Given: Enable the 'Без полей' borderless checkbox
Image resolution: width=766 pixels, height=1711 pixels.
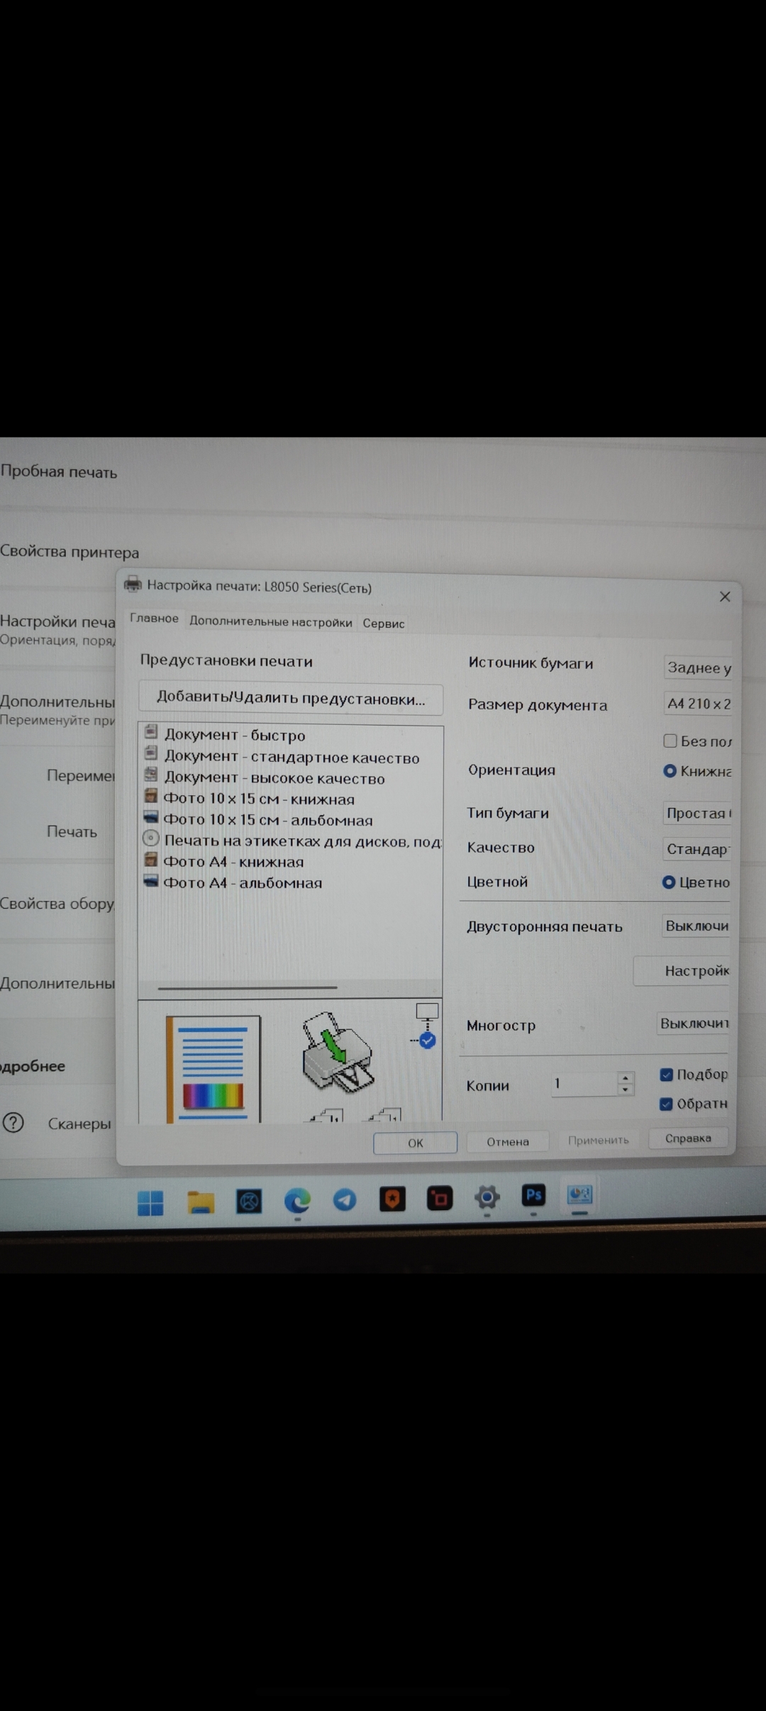Looking at the screenshot, I should (x=670, y=741).
